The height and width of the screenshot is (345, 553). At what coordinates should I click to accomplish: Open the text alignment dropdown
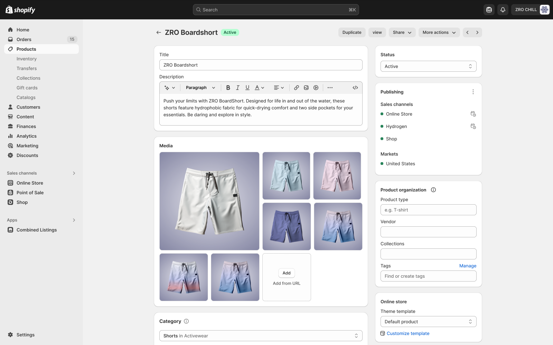point(279,88)
